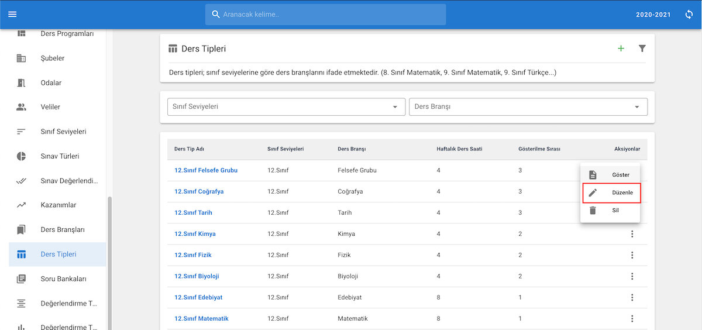
Task: Open the 12.Sınıf Coğrafya link
Action: (199, 191)
